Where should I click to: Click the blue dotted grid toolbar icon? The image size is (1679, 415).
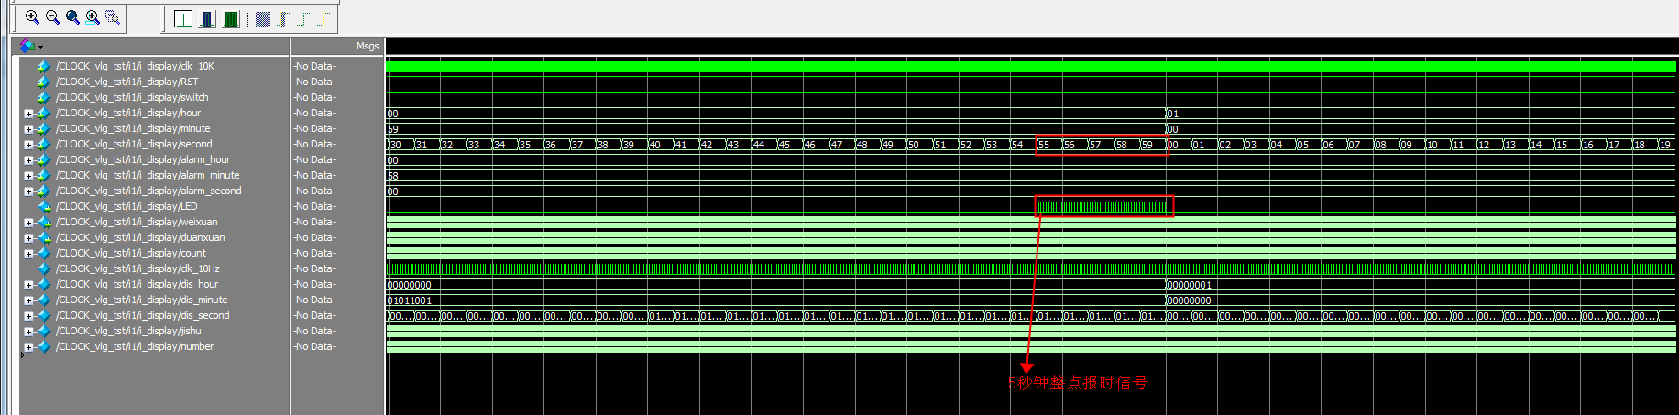point(263,18)
